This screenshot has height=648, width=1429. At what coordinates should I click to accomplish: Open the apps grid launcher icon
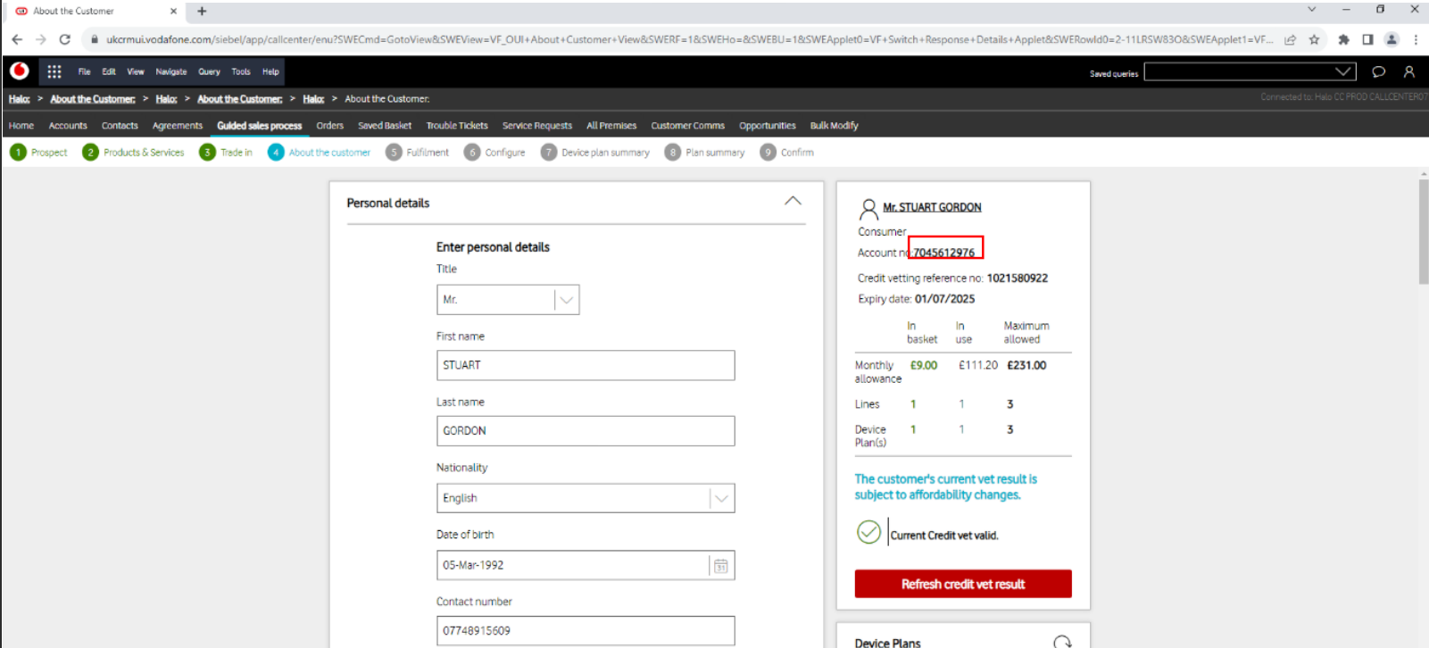tap(54, 71)
